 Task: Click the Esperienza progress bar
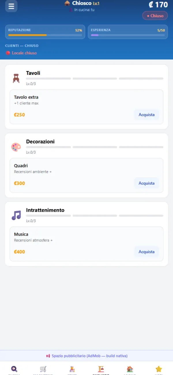[x=128, y=35]
